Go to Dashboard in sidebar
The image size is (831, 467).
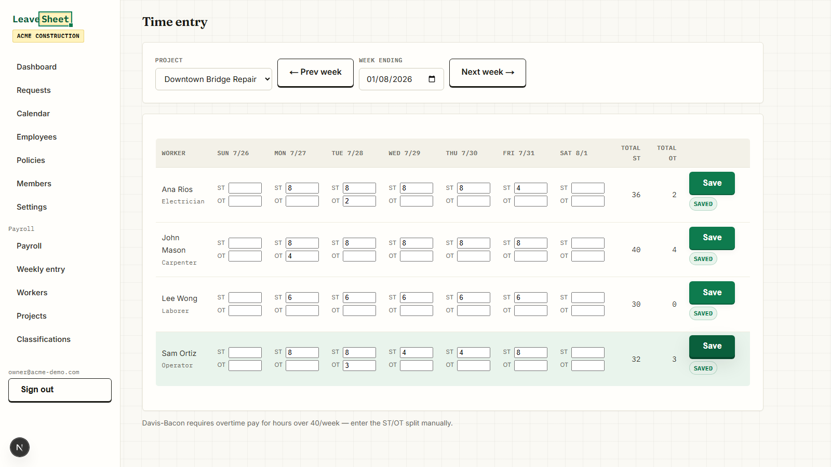(x=36, y=67)
